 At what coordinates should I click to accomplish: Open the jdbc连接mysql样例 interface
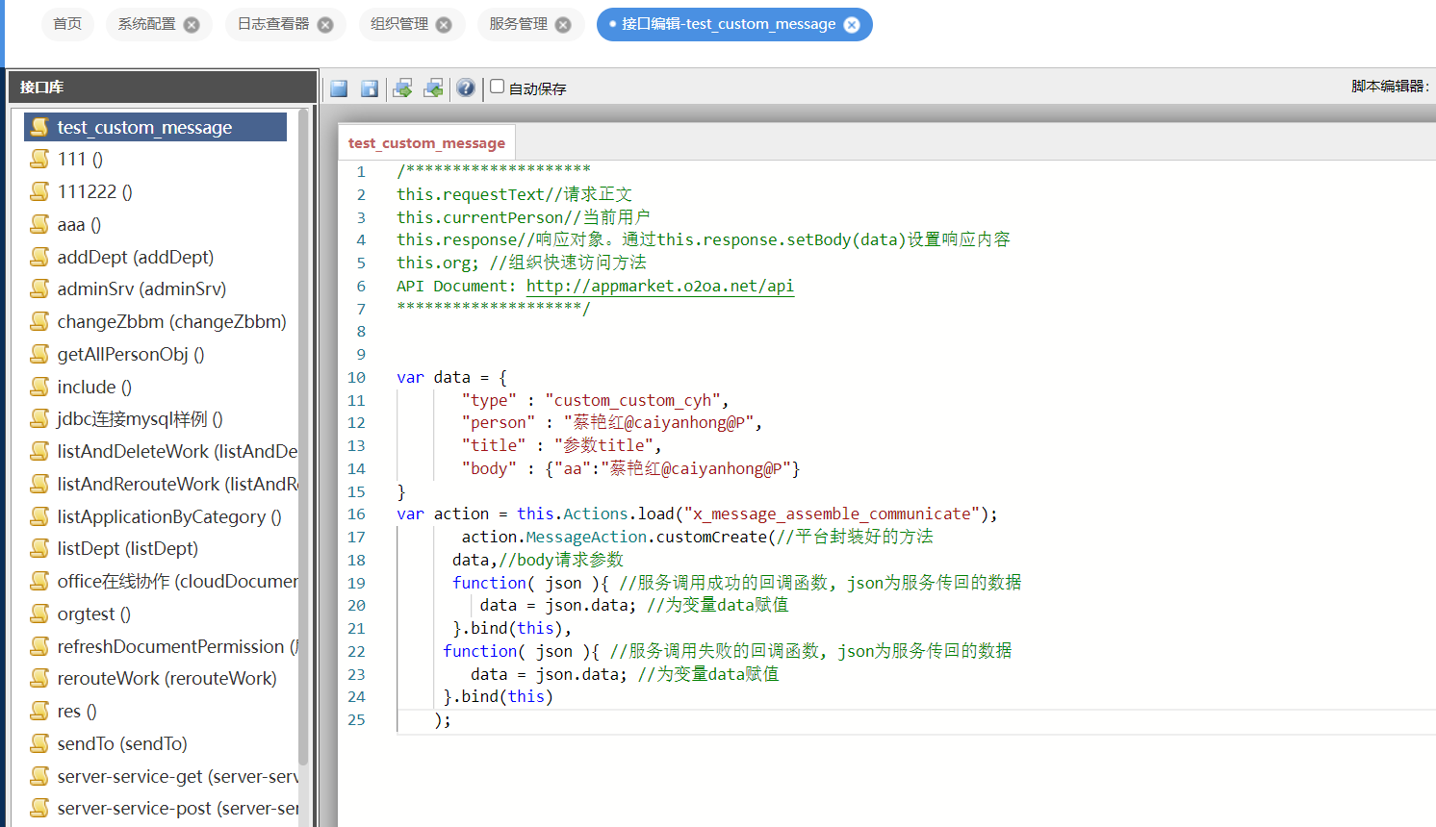pos(140,419)
